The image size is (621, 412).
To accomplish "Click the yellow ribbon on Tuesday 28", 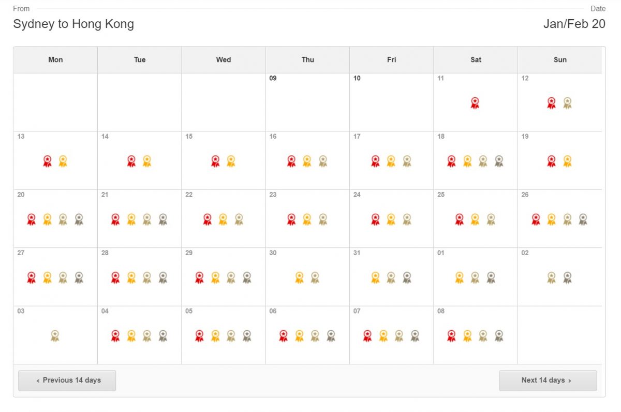I will [131, 277].
